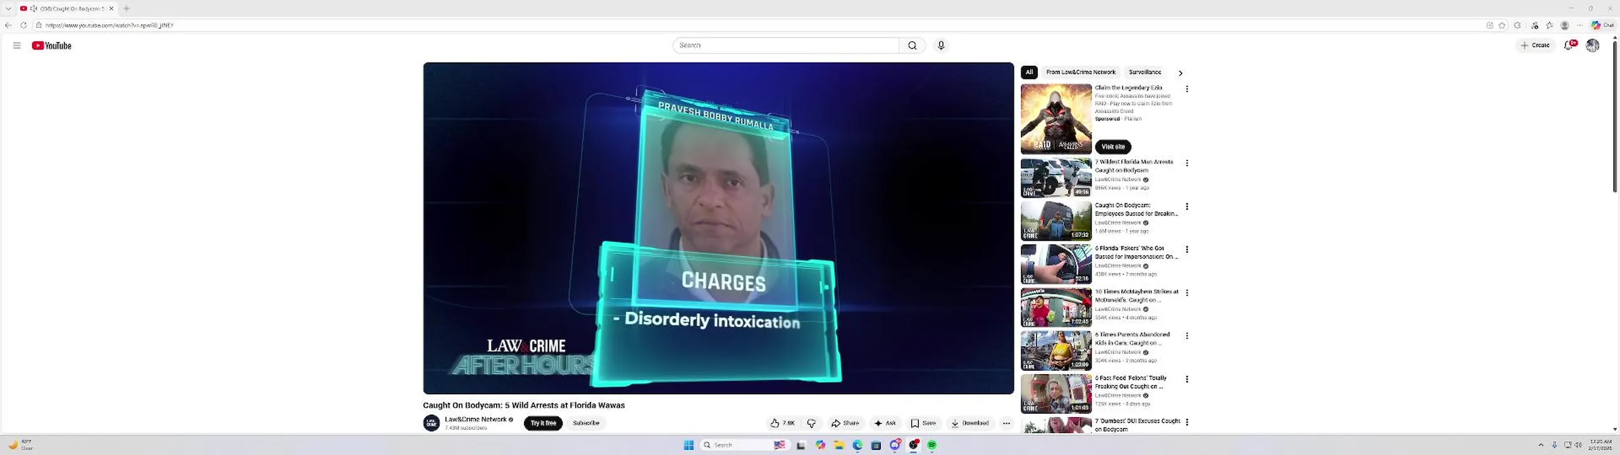Image resolution: width=1620 pixels, height=455 pixels.
Task: Click the Download button
Action: (969, 423)
